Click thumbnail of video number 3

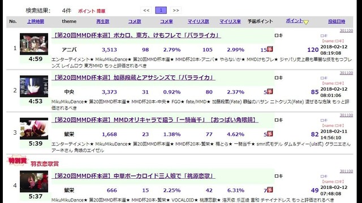34,129
